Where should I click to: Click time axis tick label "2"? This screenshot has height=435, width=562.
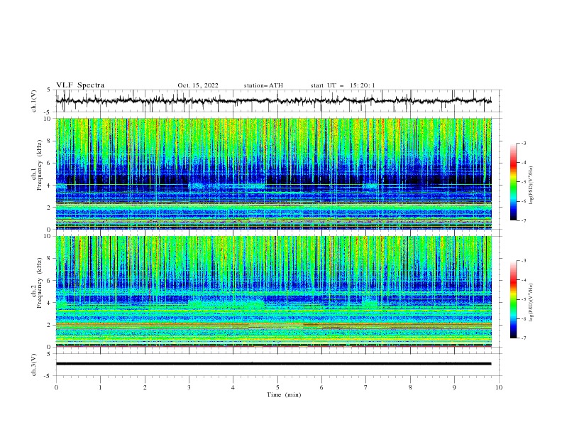click(145, 387)
